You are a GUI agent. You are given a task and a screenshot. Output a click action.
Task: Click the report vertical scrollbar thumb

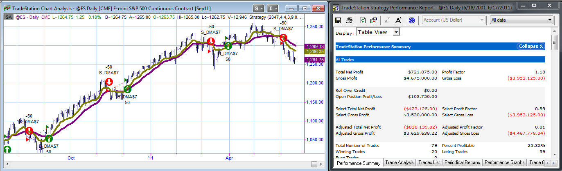tap(555, 42)
